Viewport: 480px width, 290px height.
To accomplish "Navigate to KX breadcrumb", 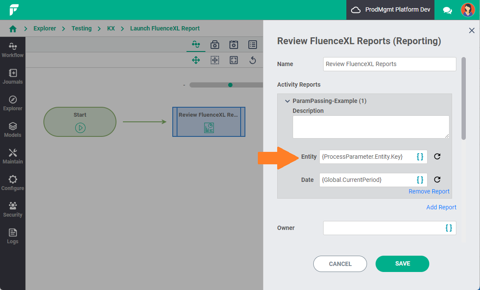I will coord(111,28).
